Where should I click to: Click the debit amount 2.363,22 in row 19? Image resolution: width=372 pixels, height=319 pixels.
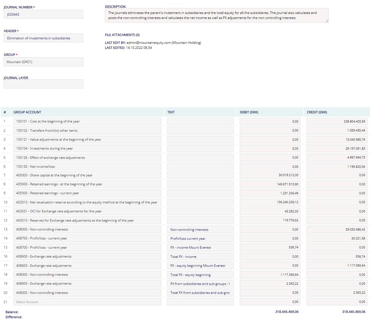tap(270, 284)
